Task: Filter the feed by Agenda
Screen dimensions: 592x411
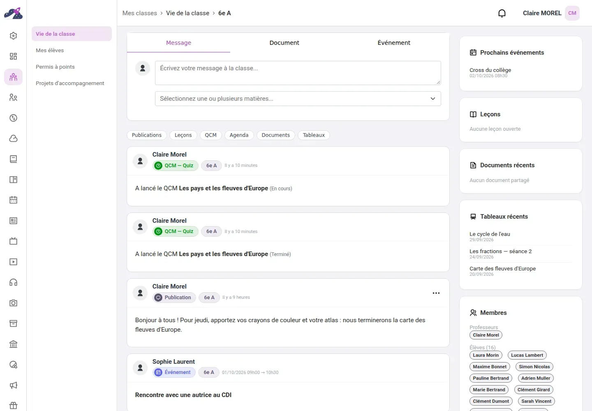Action: coord(239,135)
